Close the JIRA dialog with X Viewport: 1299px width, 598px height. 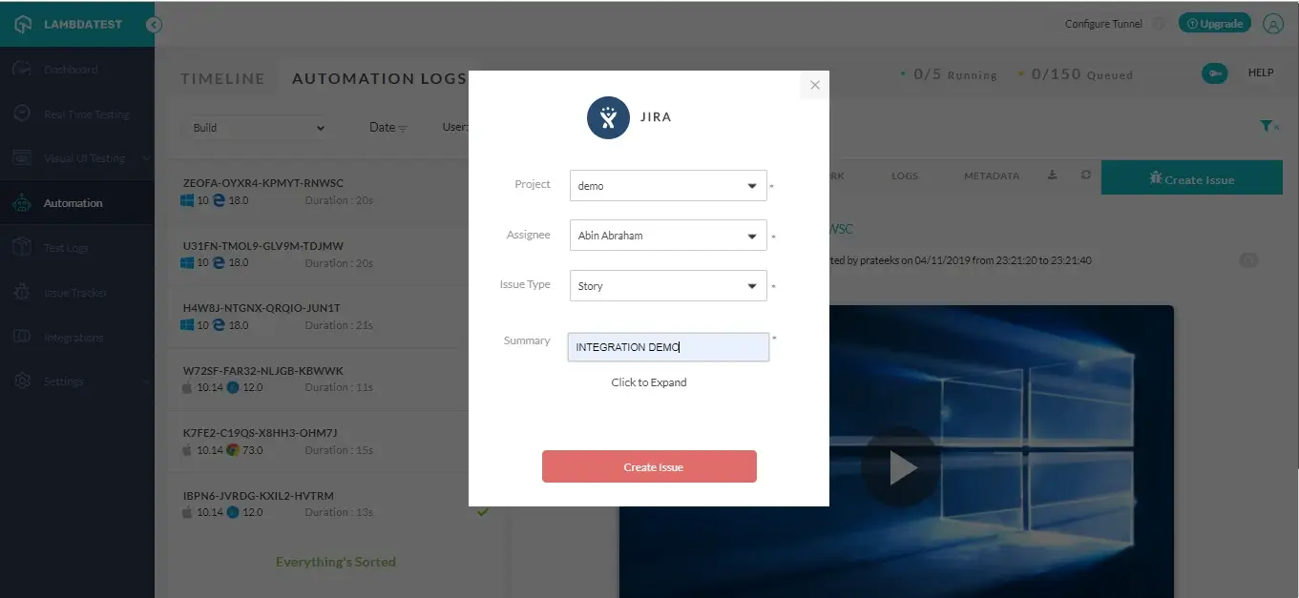point(814,85)
